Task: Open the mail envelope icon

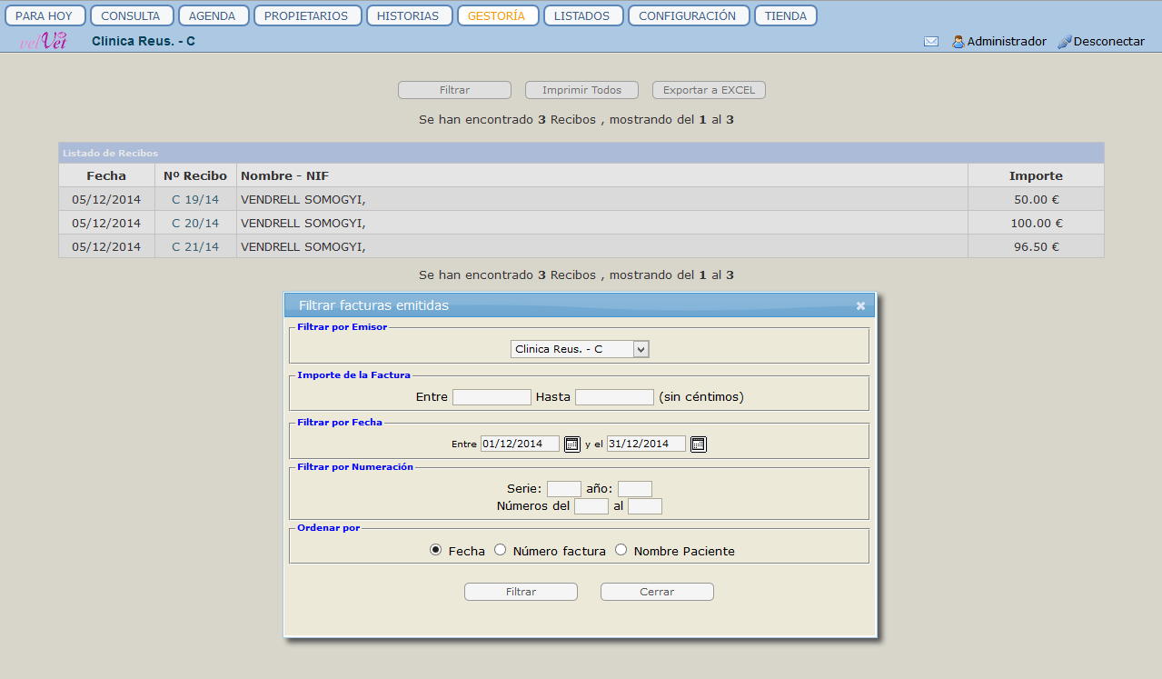Action: point(930,42)
